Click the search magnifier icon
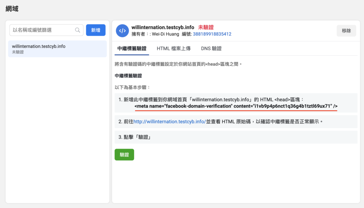The height and width of the screenshot is (208, 364). pos(77,30)
